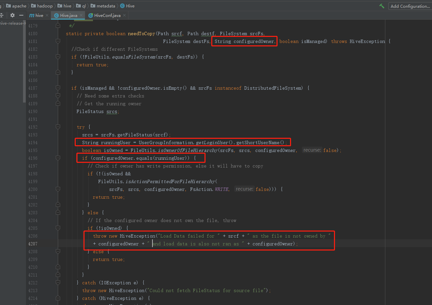The height and width of the screenshot is (305, 432).
Task: Click the modified-class icon on the HiveConf.java tab
Action: click(90, 15)
